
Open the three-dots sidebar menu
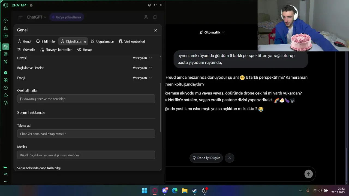[x=5, y=181]
